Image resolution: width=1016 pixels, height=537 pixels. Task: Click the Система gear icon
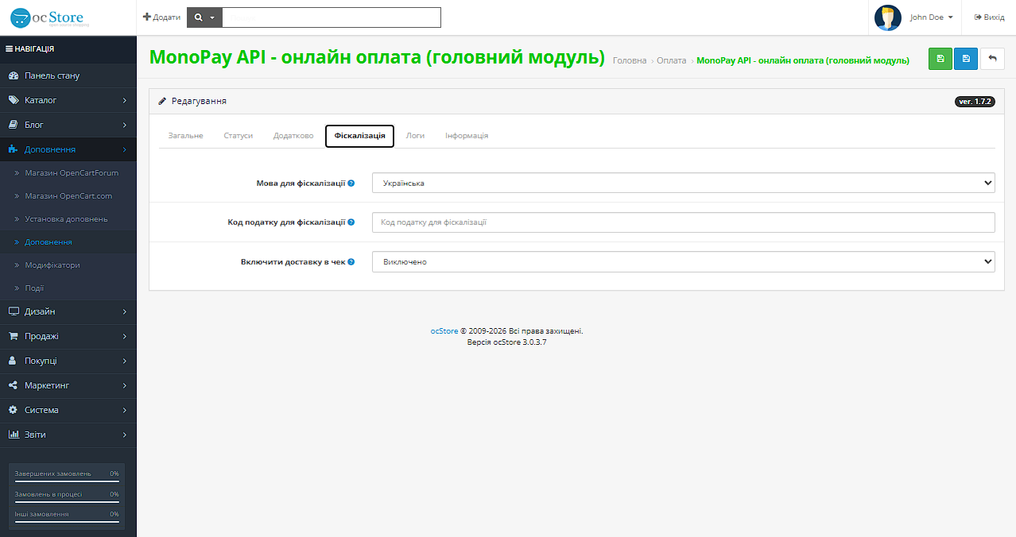[x=14, y=410]
